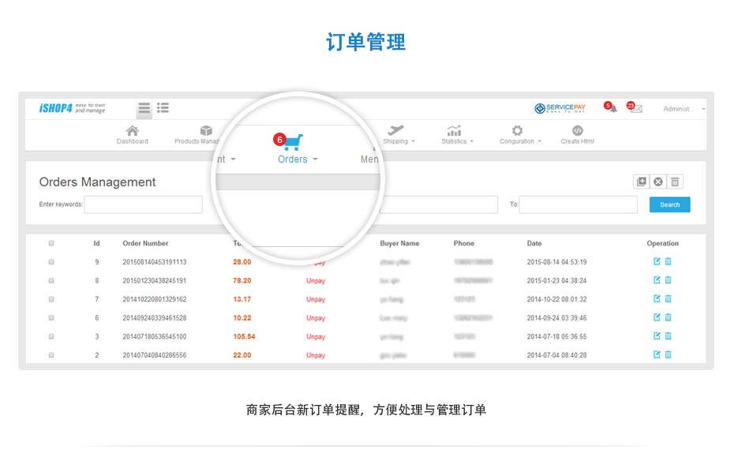
Task: Check the checkbox for order Id 9
Action: pyautogui.click(x=51, y=261)
